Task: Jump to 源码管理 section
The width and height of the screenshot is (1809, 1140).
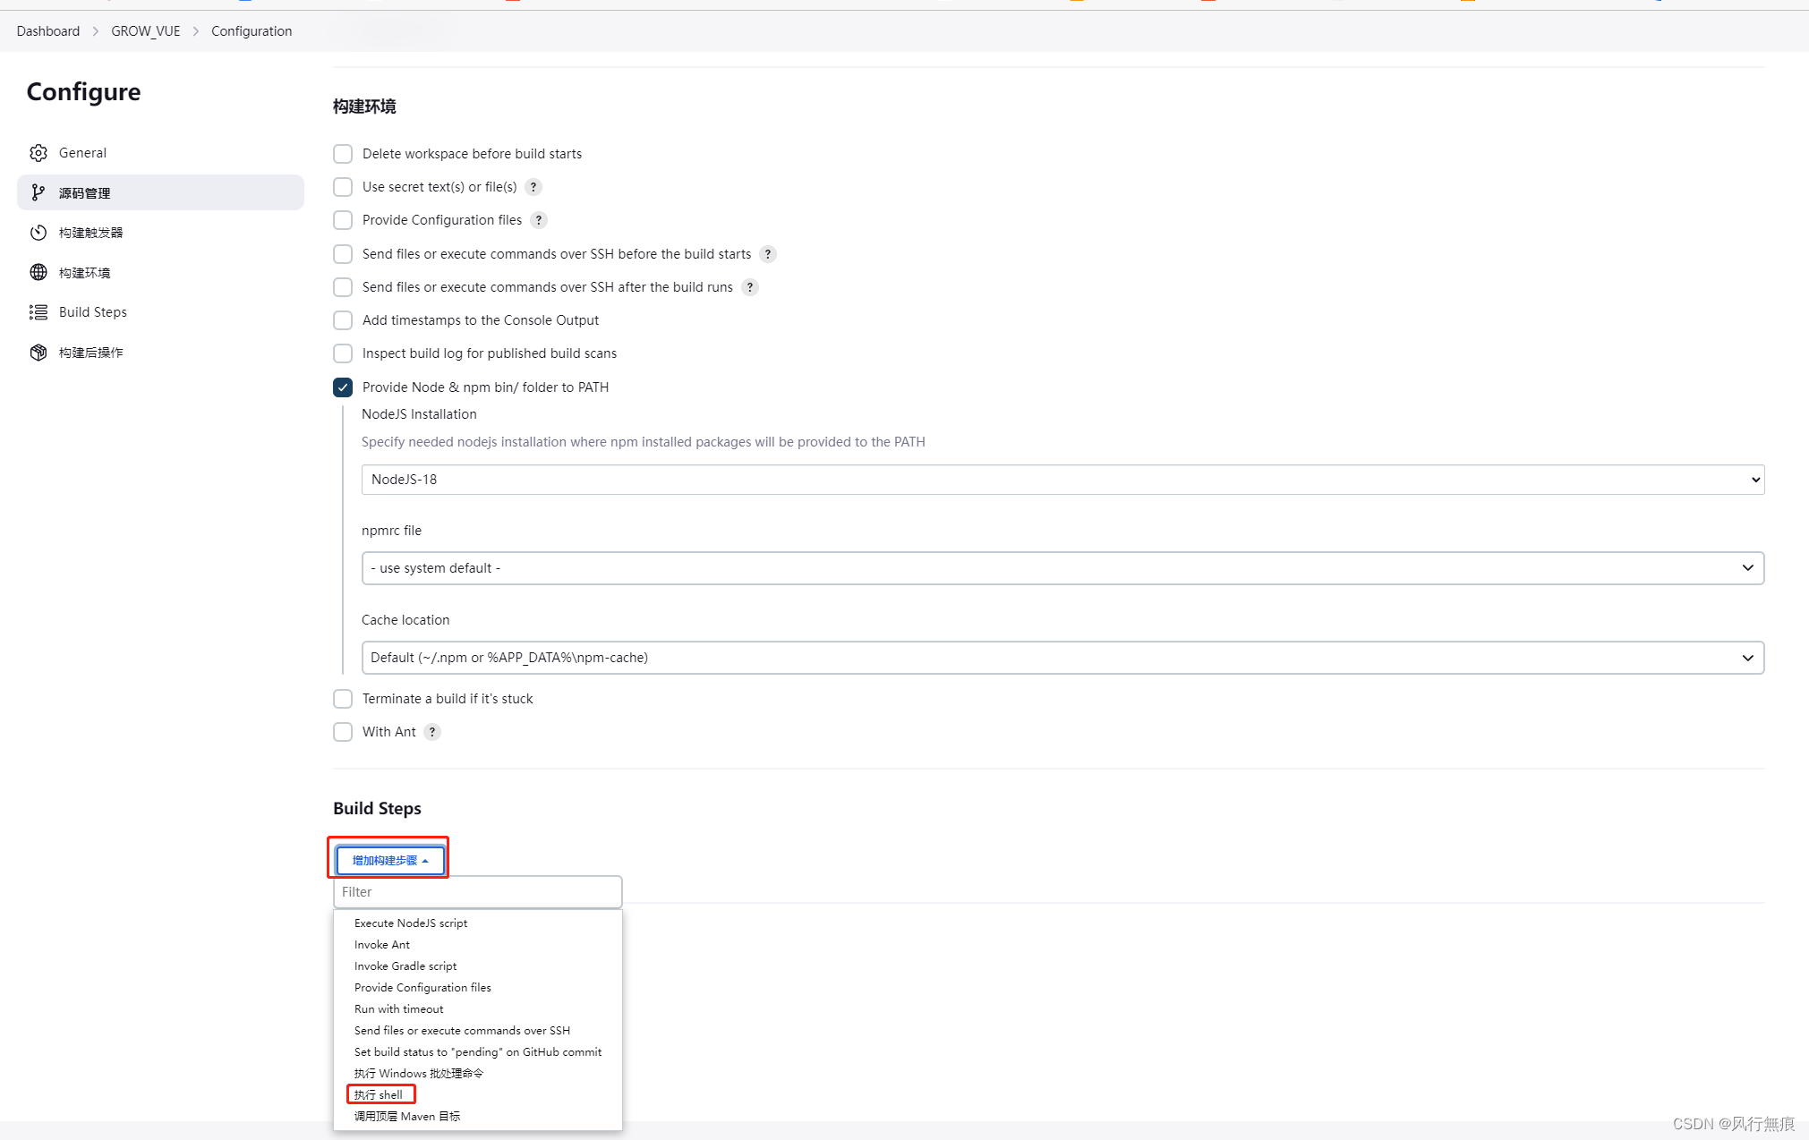Action: [x=160, y=192]
